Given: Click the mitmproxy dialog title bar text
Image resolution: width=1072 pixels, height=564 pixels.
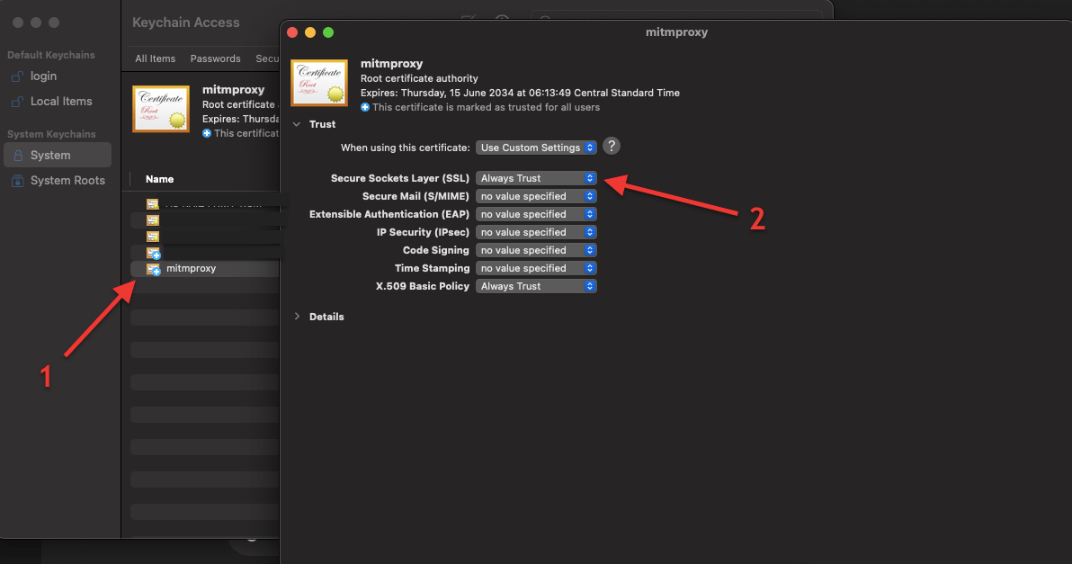Looking at the screenshot, I should pos(676,32).
